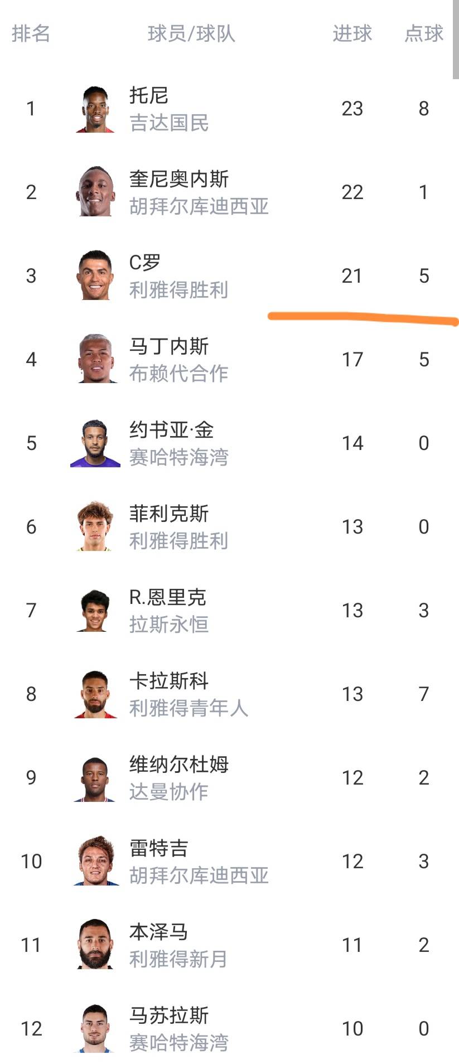459x1064 pixels.
Task: Open 菲利克斯's player photo
Action: point(95,526)
